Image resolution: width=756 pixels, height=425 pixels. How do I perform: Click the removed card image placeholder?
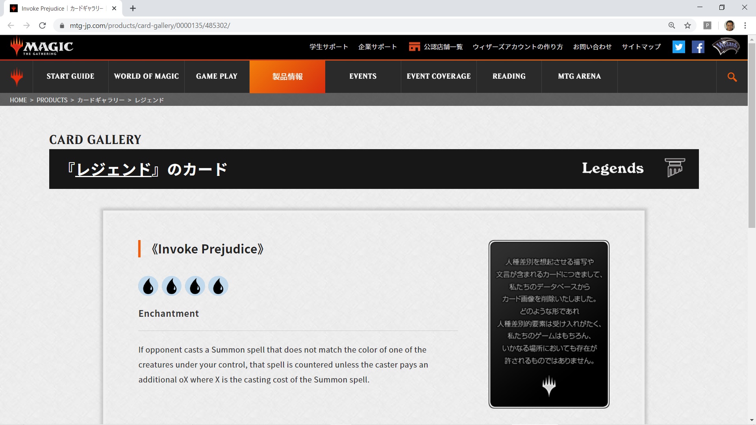point(549,324)
